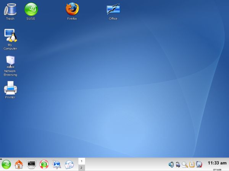
Task: Open the Klipper clipboard tray icon
Action: (192, 165)
